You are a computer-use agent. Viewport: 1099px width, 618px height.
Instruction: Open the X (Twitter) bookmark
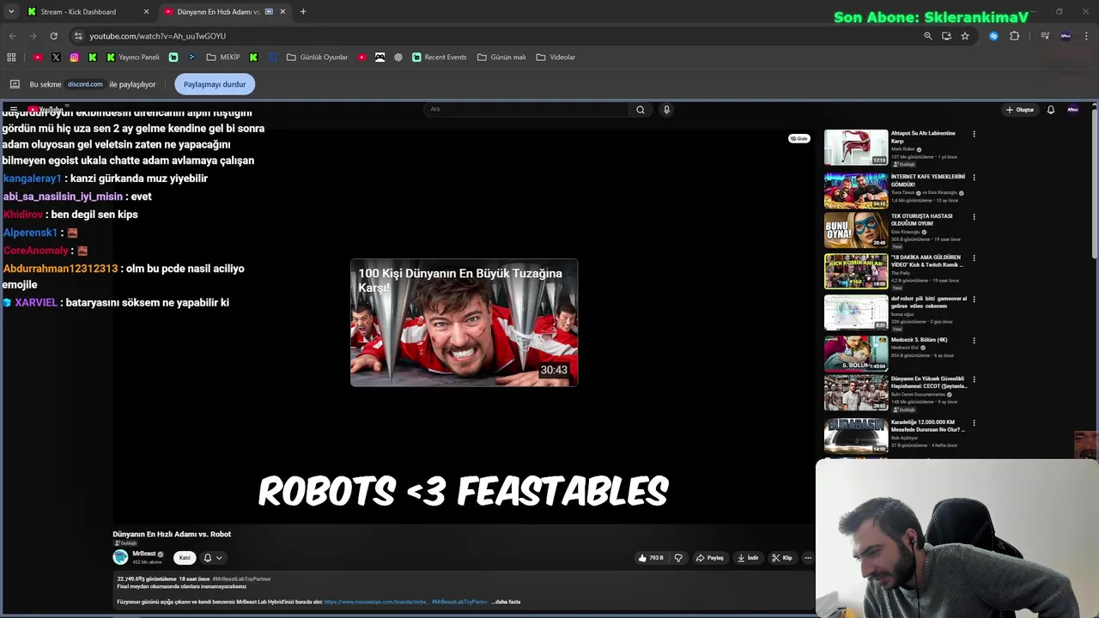[56, 58]
